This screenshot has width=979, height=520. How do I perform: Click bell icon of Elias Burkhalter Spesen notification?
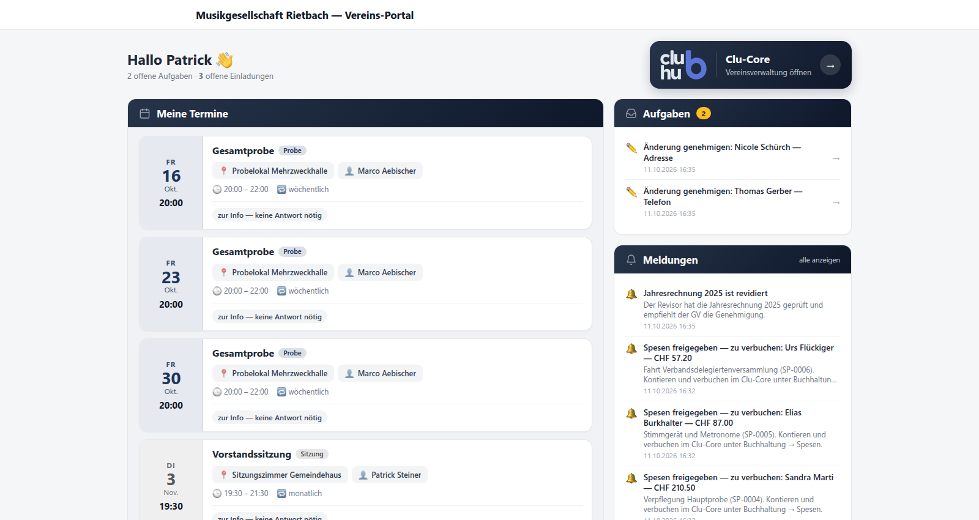[x=631, y=414]
